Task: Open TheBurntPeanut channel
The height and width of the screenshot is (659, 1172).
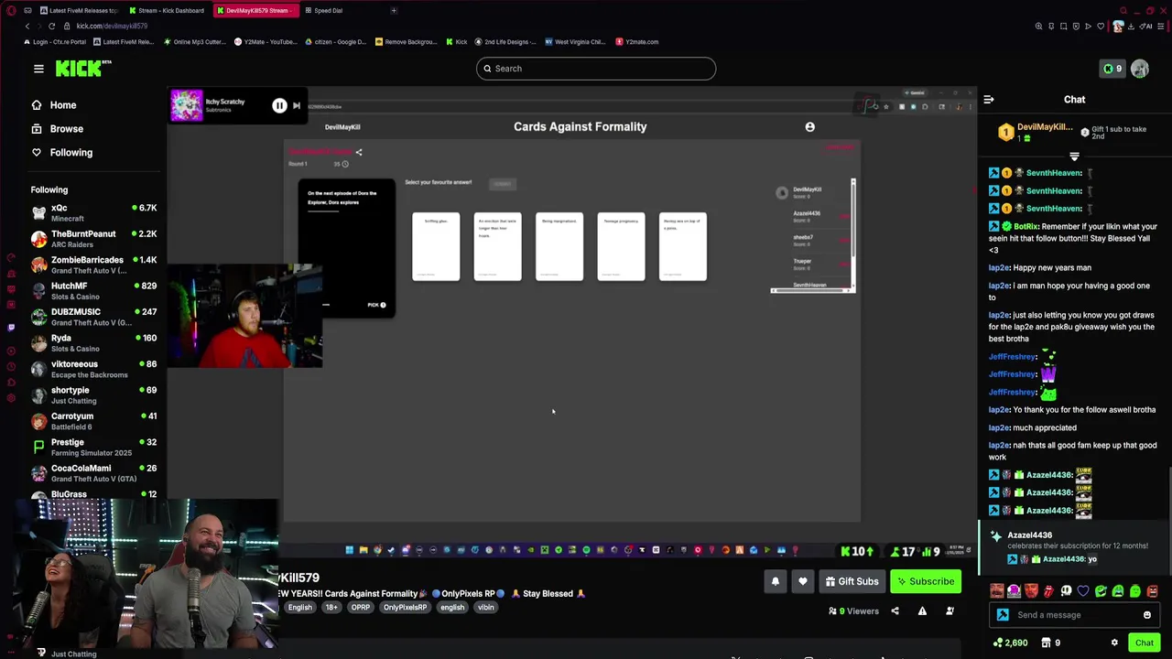Action: [93, 239]
